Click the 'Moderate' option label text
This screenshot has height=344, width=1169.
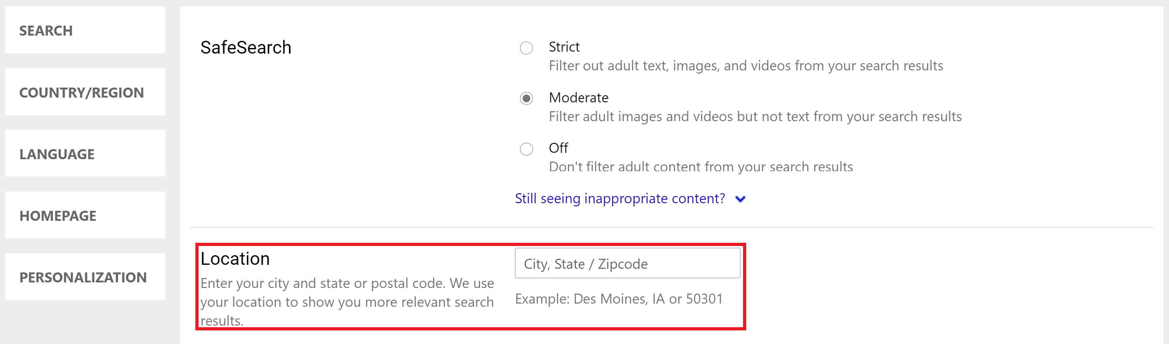tap(578, 98)
